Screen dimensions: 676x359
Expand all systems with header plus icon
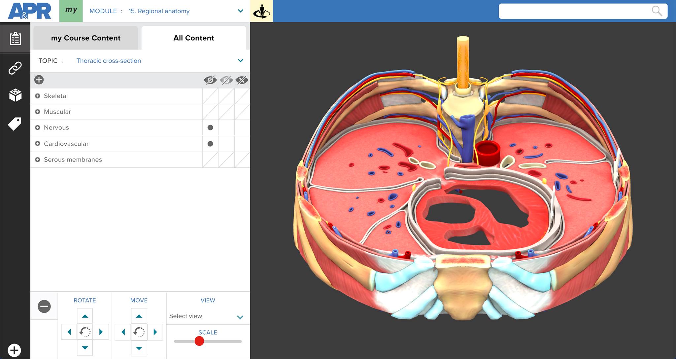tap(39, 80)
